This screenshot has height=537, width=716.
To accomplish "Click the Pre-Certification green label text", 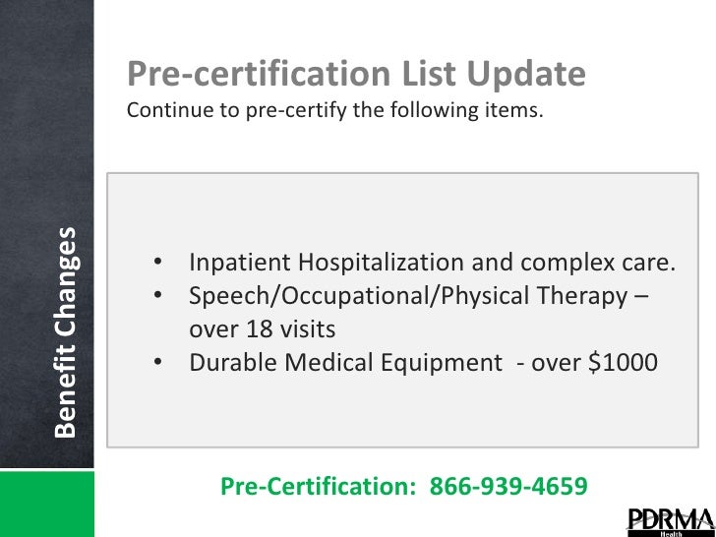I will 319,486.
